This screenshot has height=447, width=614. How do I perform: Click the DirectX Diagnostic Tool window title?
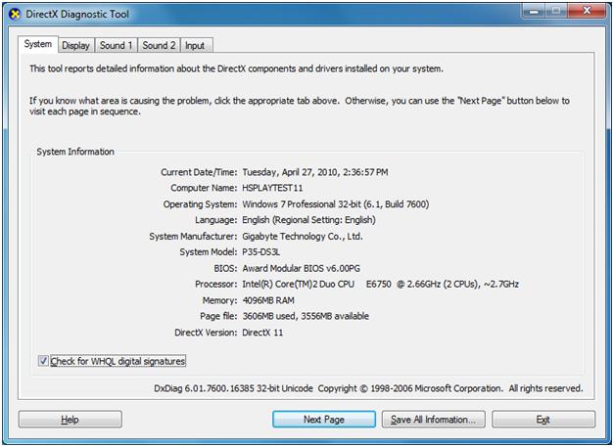(77, 14)
